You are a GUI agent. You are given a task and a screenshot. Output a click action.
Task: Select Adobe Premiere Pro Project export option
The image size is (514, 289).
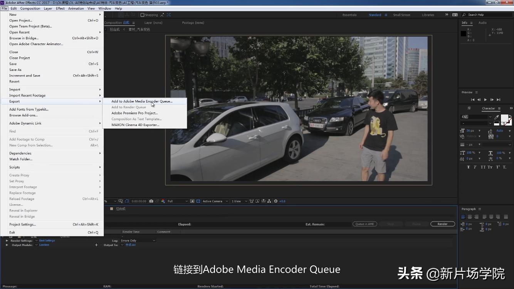click(134, 113)
